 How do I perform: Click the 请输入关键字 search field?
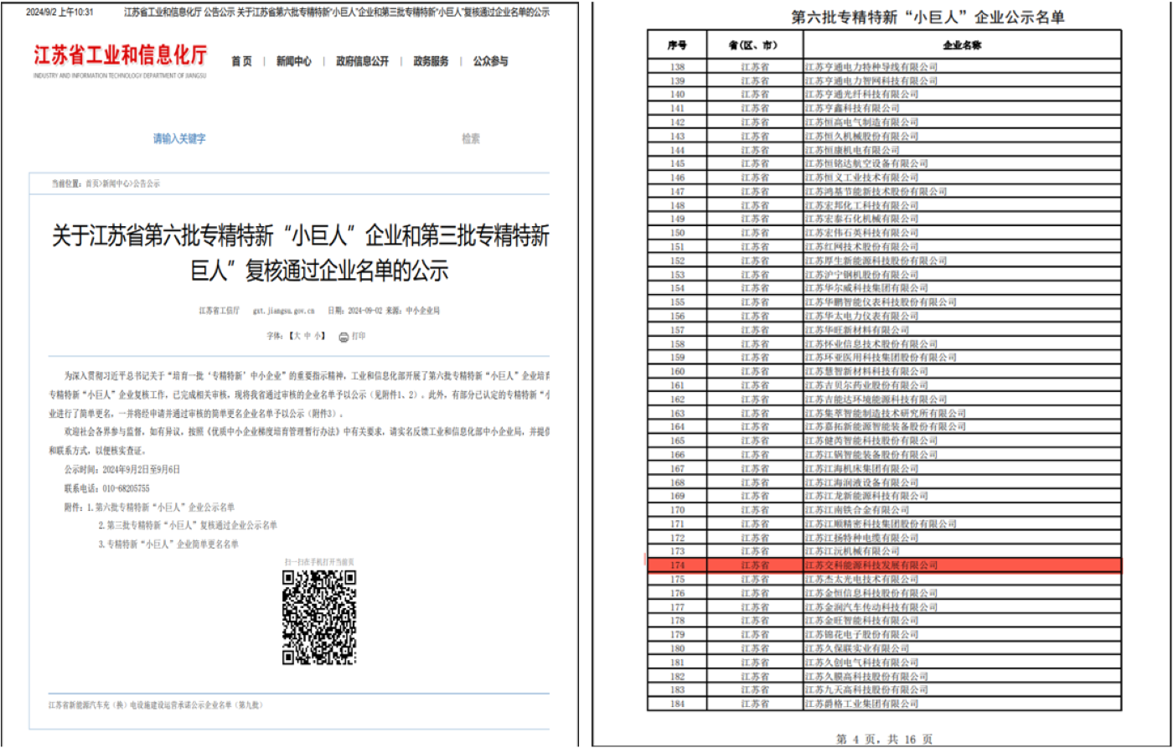coord(179,139)
